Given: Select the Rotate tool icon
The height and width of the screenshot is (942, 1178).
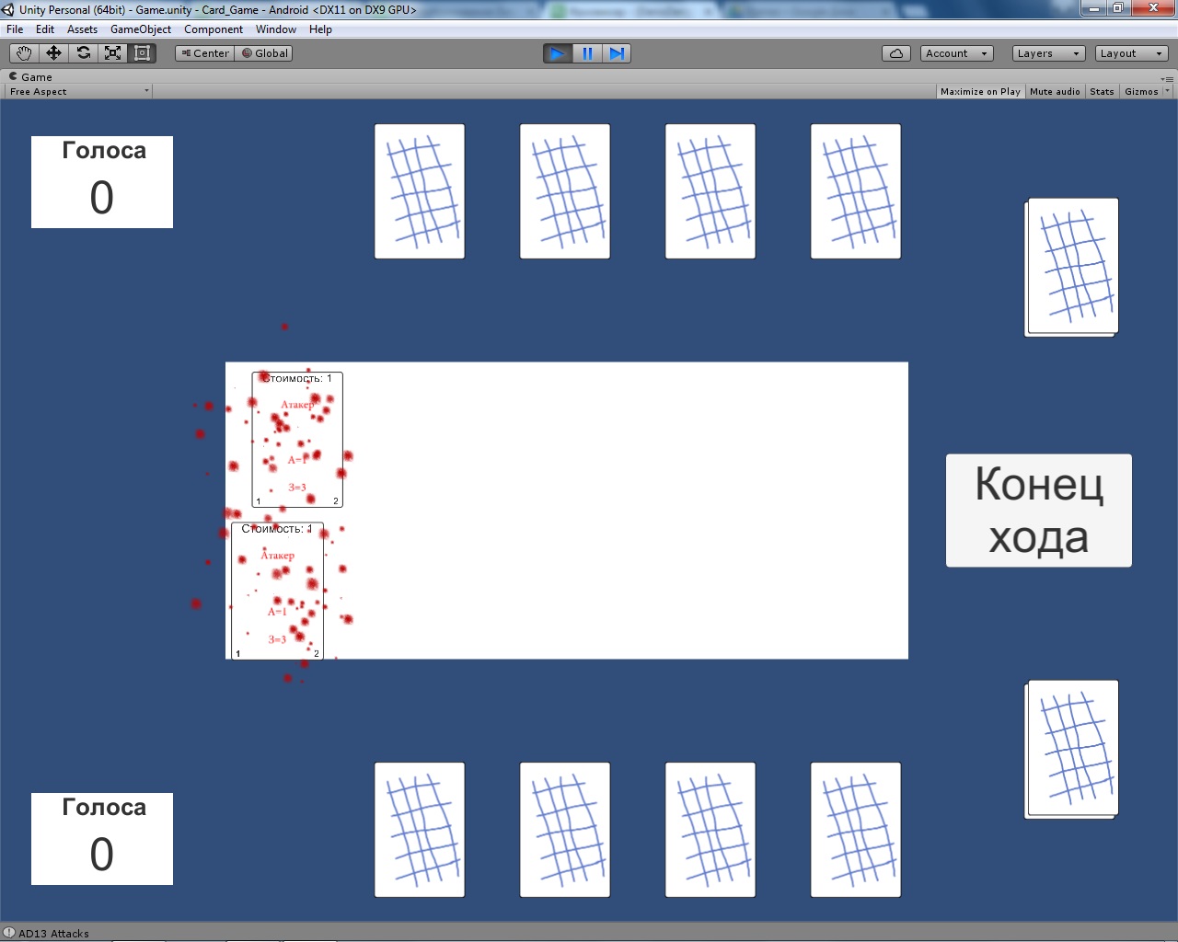Looking at the screenshot, I should [83, 53].
